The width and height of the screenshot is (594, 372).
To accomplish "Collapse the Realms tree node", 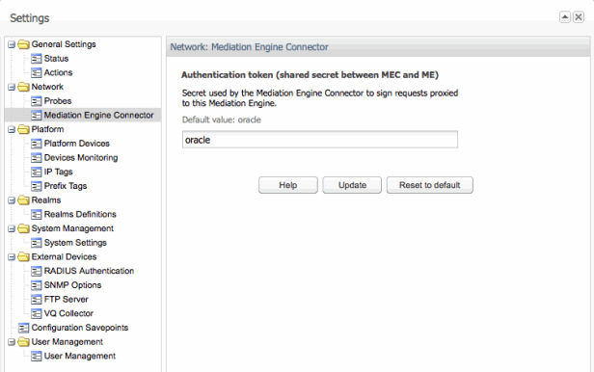I will point(12,200).
